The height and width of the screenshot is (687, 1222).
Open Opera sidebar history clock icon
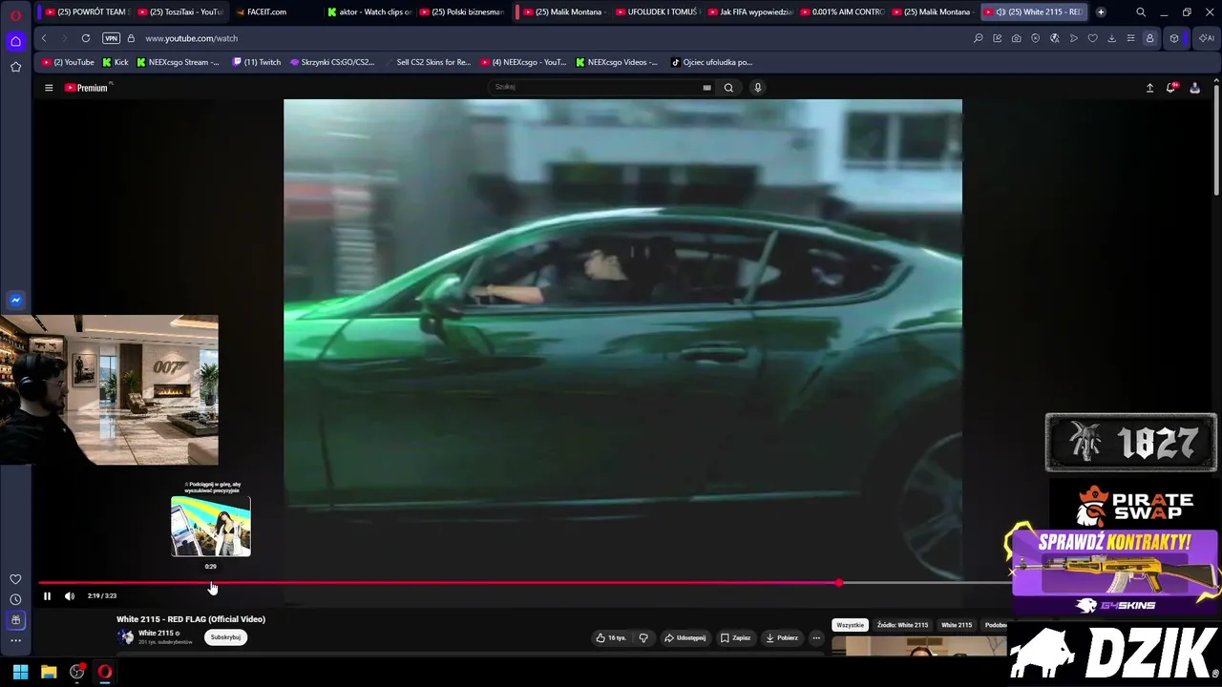coord(15,599)
